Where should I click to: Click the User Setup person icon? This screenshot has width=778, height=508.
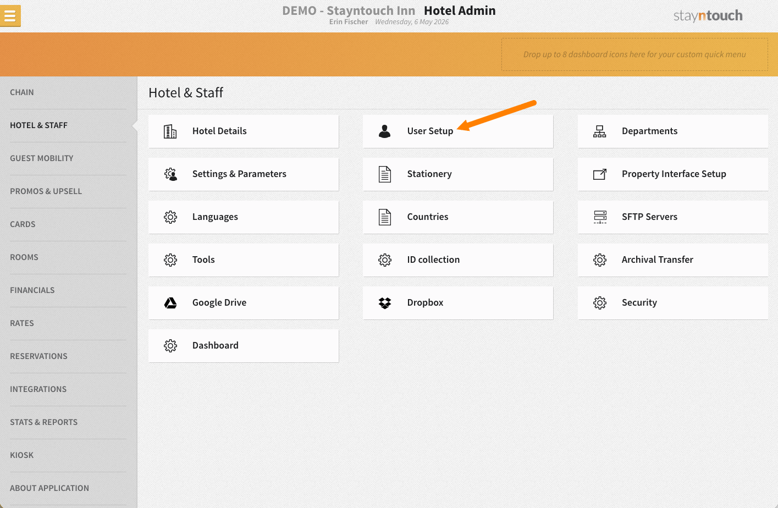[x=385, y=131]
